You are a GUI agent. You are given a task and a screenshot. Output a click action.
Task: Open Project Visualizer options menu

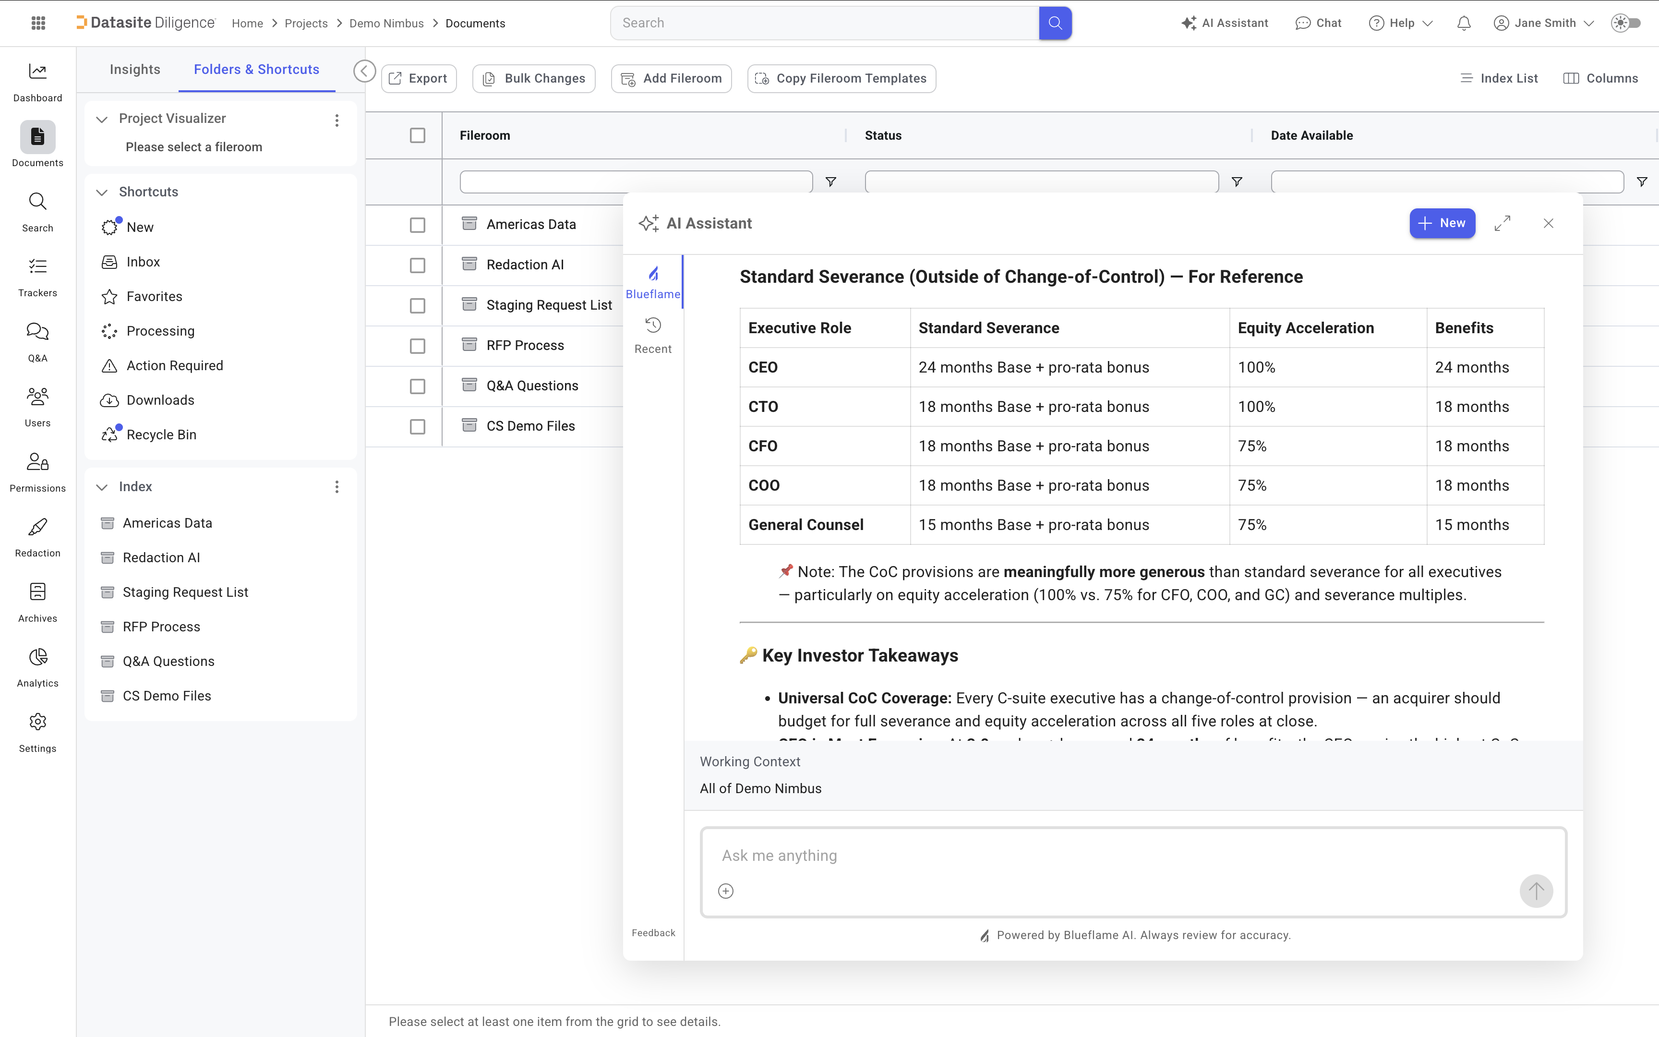[x=337, y=120]
